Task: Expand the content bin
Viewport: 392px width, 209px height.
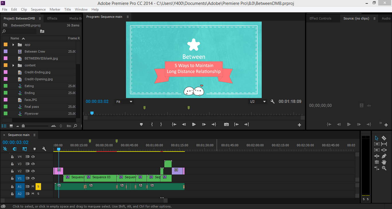Action: (13, 65)
